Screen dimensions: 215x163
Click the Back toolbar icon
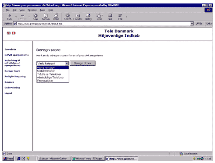point(9,17)
